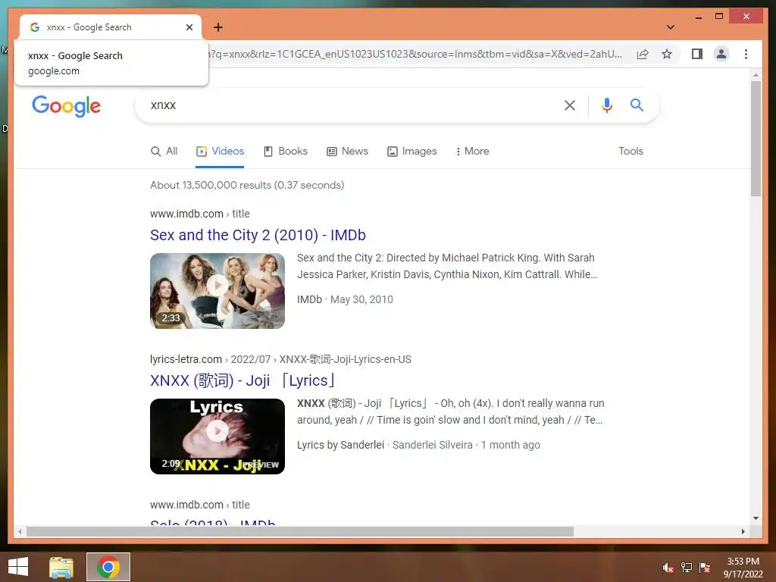Click the scroll left arrow

(20, 531)
